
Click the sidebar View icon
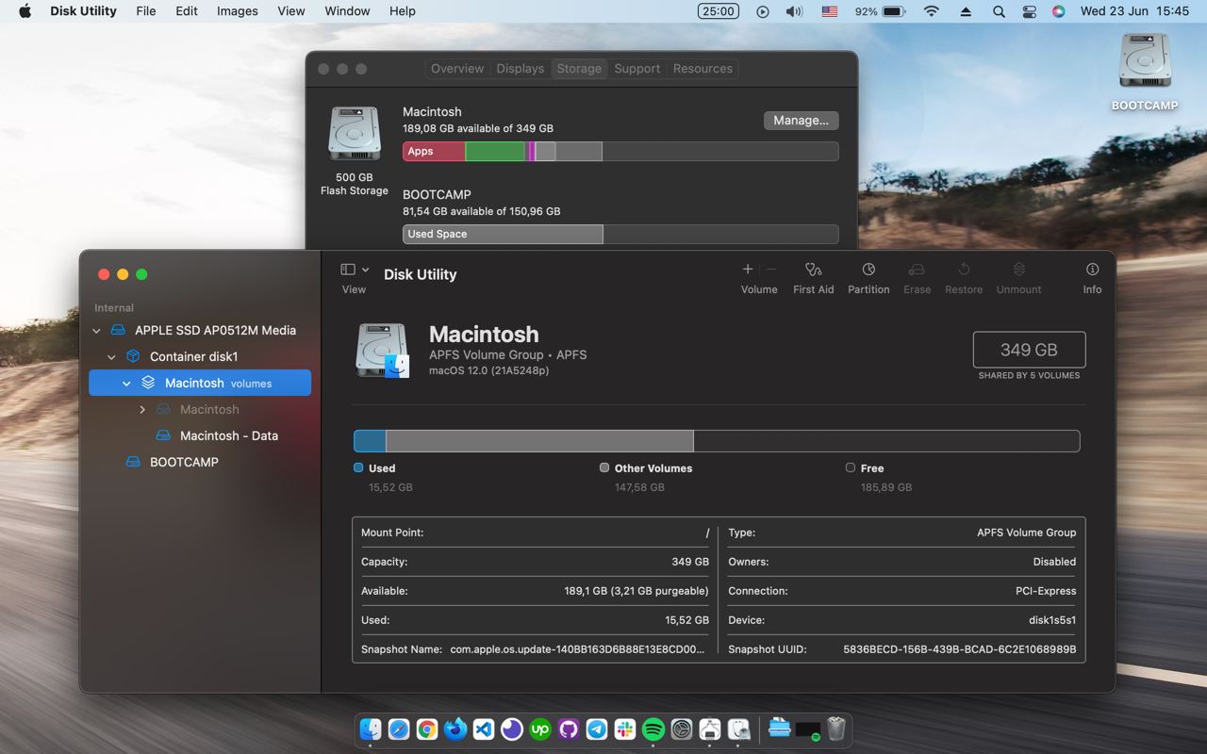tap(348, 270)
